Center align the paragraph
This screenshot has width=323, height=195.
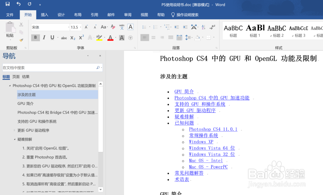(x=153, y=38)
